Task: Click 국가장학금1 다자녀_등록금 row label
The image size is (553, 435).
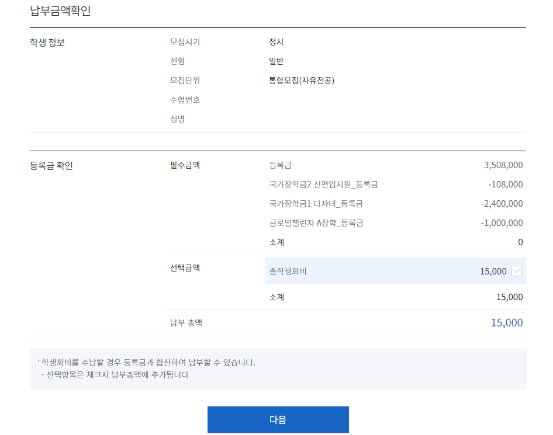Action: 316,204
